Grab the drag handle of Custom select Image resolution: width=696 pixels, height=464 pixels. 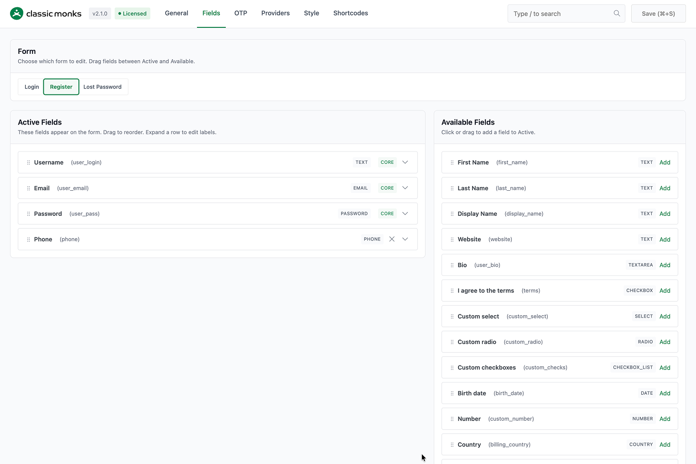452,316
